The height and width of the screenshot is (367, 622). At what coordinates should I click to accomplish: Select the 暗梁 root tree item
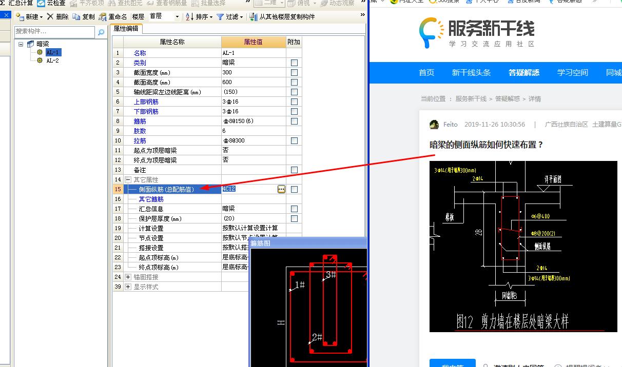click(43, 44)
